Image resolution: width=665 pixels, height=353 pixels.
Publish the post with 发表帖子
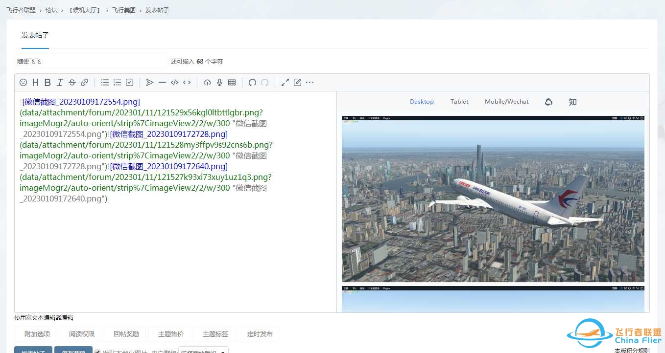33,350
